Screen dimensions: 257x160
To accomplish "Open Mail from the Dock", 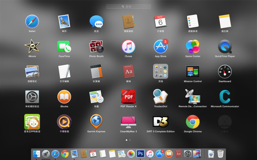I will pos(74,154).
